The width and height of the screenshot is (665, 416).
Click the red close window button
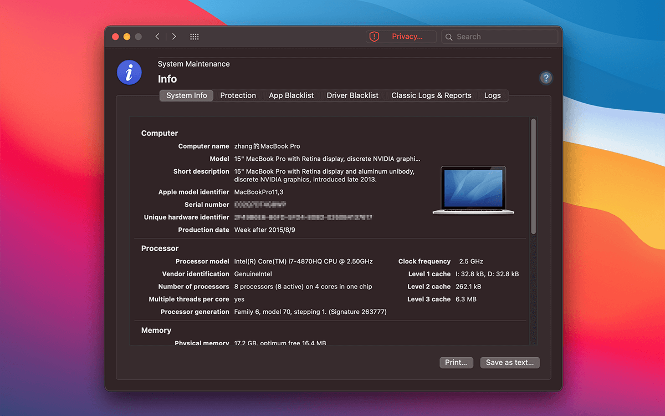[115, 37]
